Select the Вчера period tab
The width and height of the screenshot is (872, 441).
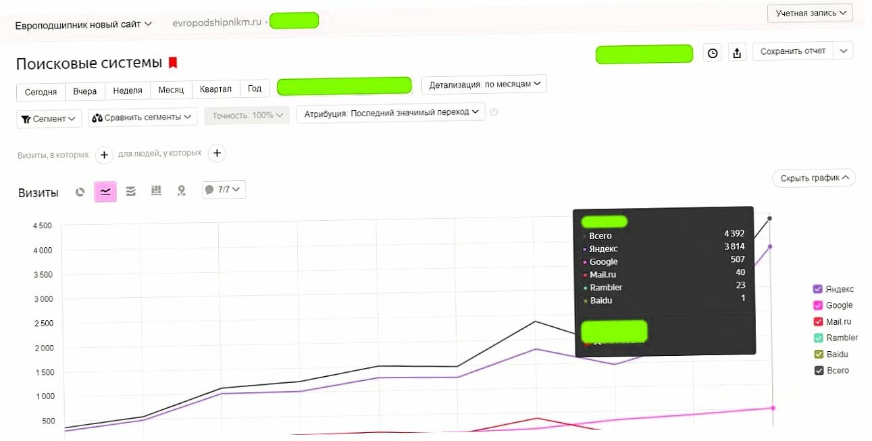(x=85, y=91)
